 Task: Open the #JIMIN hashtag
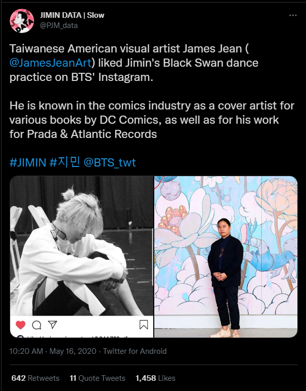pyautogui.click(x=28, y=162)
